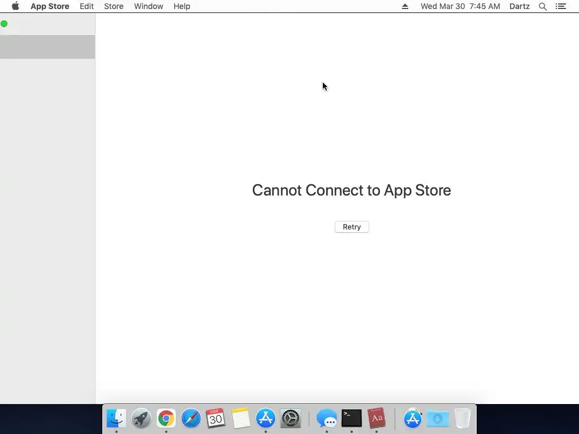Open the Edit menu
This screenshot has height=434, width=579.
tap(87, 6)
